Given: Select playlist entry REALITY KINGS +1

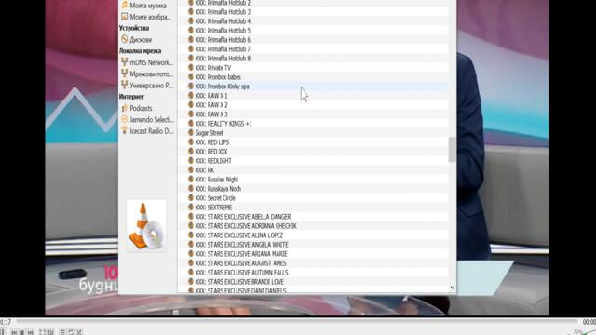Looking at the screenshot, I should (313, 124).
